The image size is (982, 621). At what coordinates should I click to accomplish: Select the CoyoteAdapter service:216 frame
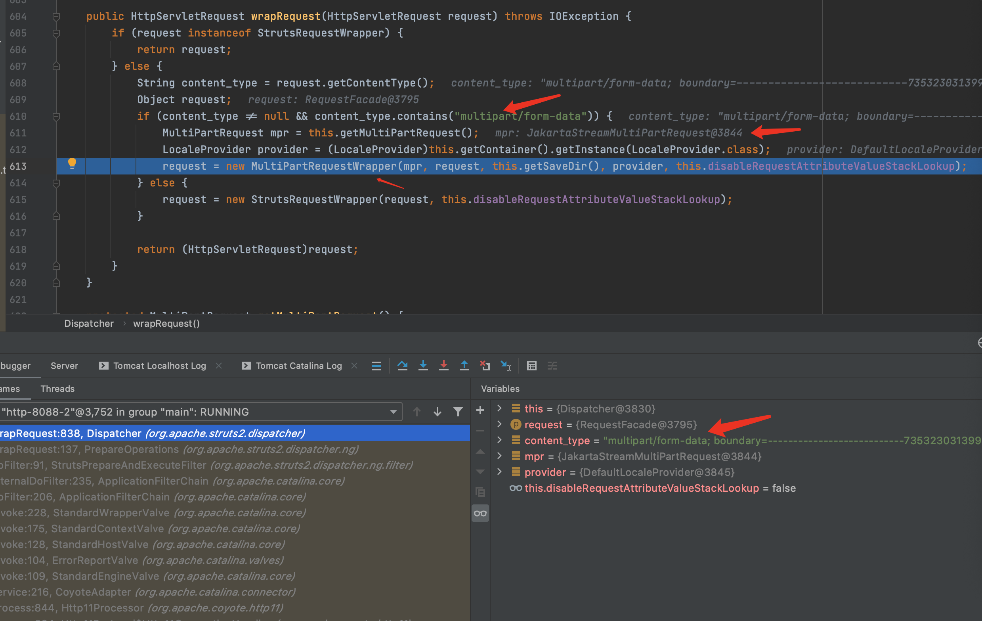[x=235, y=592]
